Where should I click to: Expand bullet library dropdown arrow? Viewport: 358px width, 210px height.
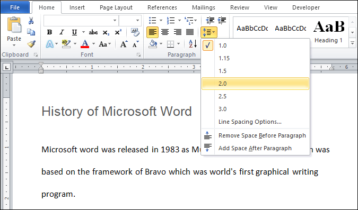(x=161, y=21)
